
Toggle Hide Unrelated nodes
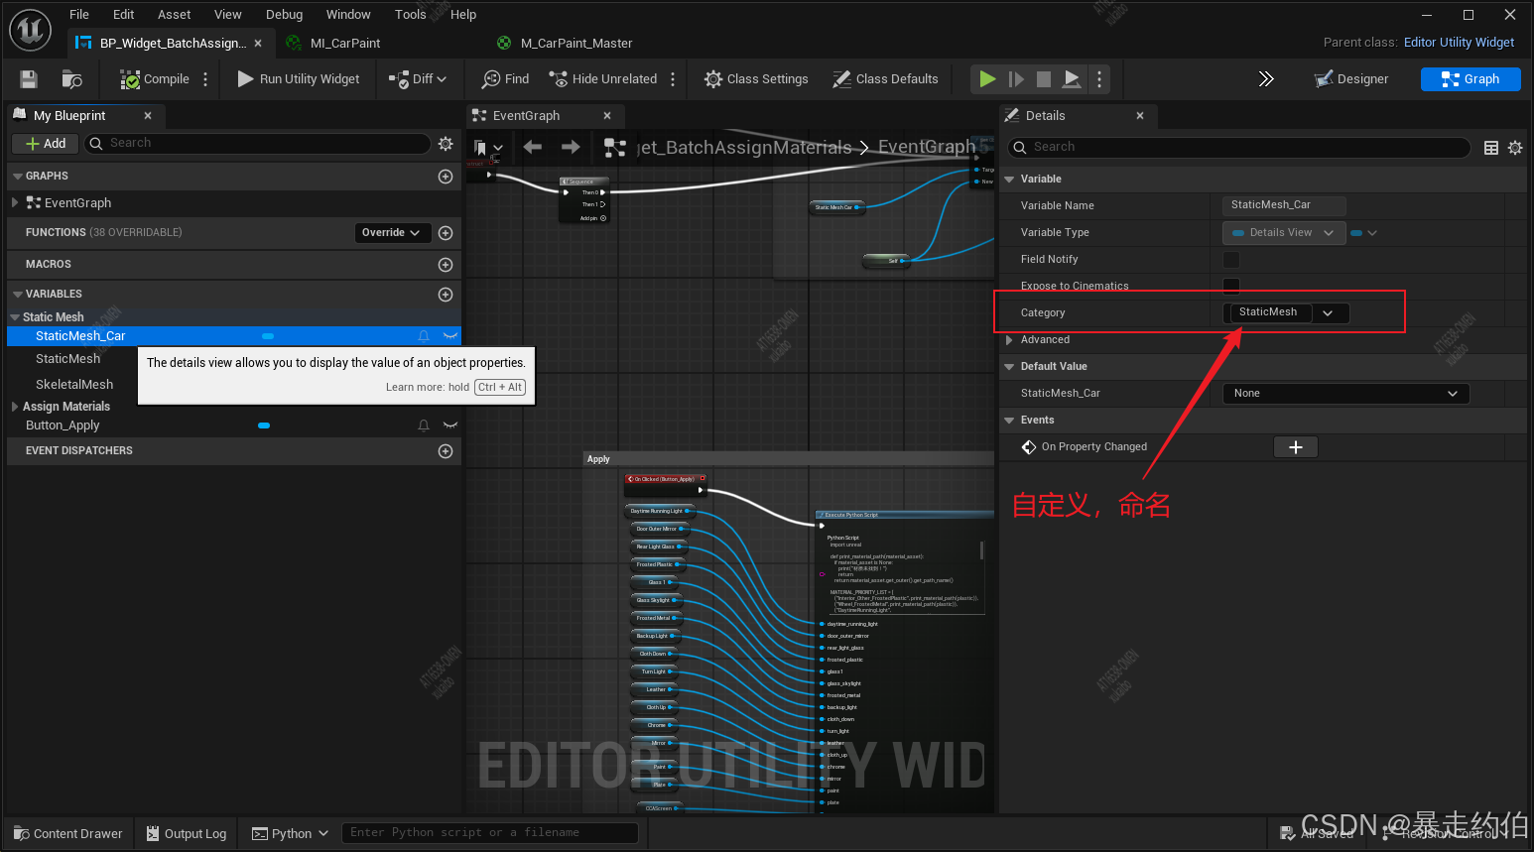(x=603, y=79)
